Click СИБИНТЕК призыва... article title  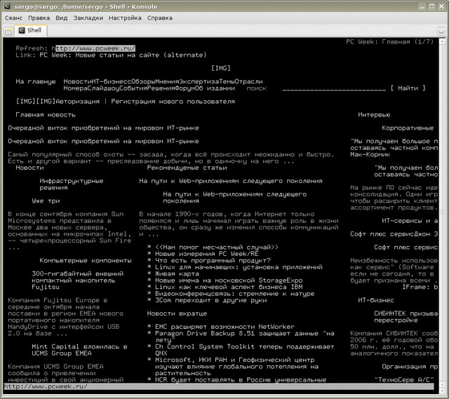406,317
